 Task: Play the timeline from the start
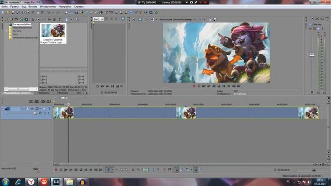coord(66,170)
